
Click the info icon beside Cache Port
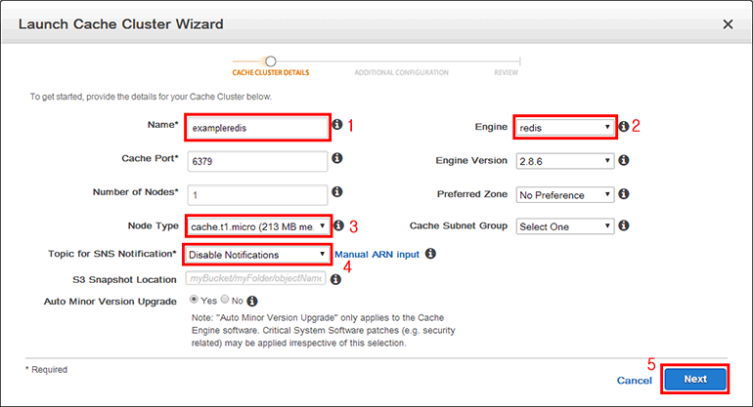[337, 158]
